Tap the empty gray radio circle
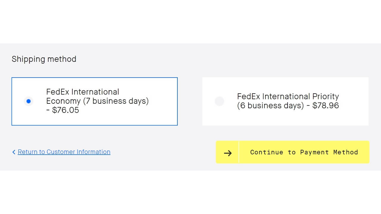381x214 pixels. [219, 101]
